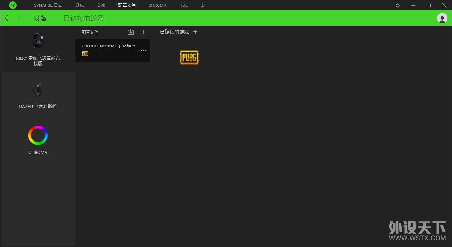Select the Razer Kraken headset icon
Image resolution: width=452 pixels, height=247 pixels.
pos(38,41)
